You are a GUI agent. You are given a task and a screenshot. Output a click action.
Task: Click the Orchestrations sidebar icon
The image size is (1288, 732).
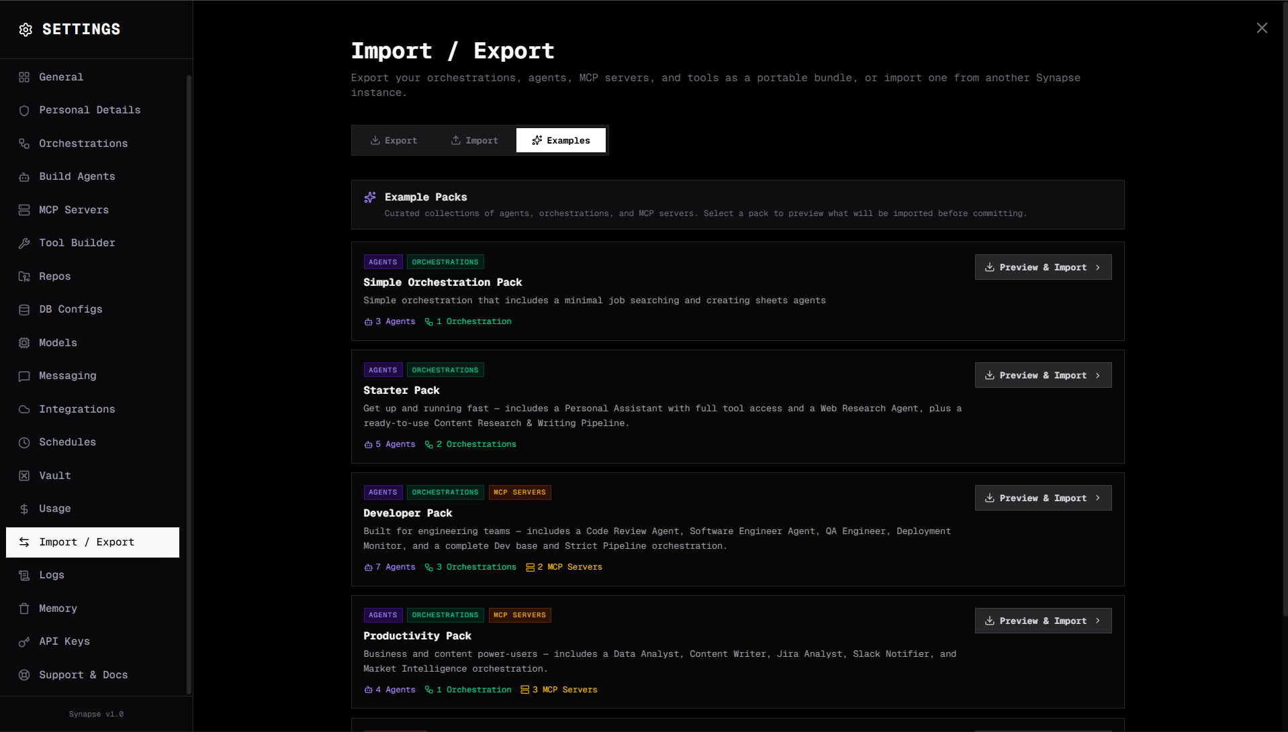24,144
